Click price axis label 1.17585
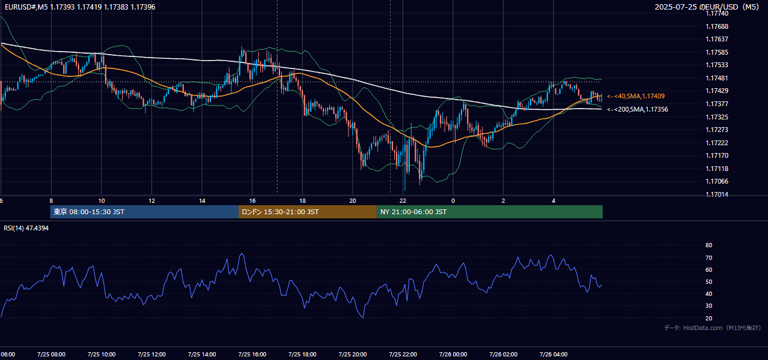Image resolution: width=768 pixels, height=360 pixels. 717,52
